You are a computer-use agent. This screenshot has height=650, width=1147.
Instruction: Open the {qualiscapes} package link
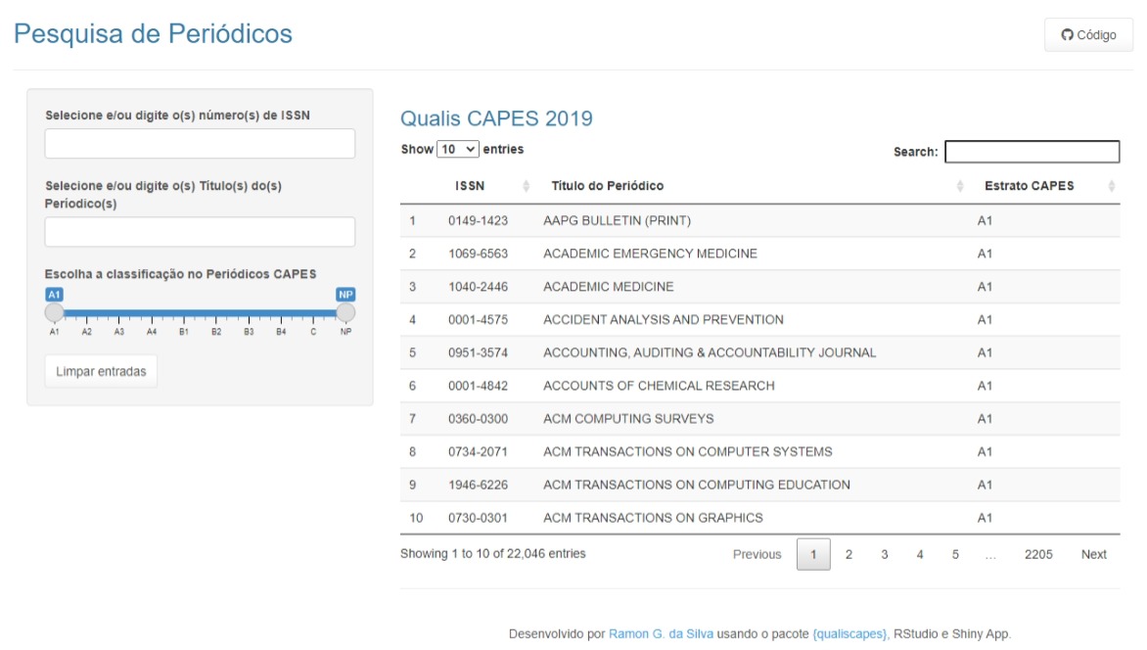click(x=849, y=634)
